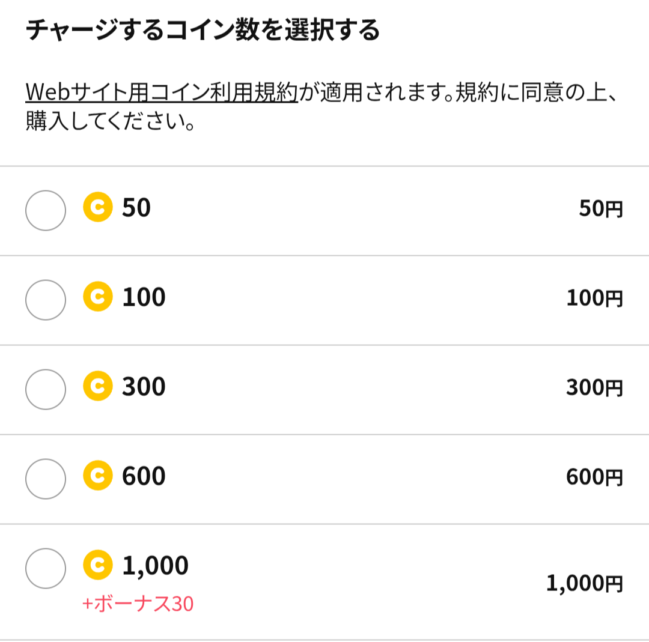Click the 1,000円 price label
Viewport: 649px width, 642px height.
585,583
